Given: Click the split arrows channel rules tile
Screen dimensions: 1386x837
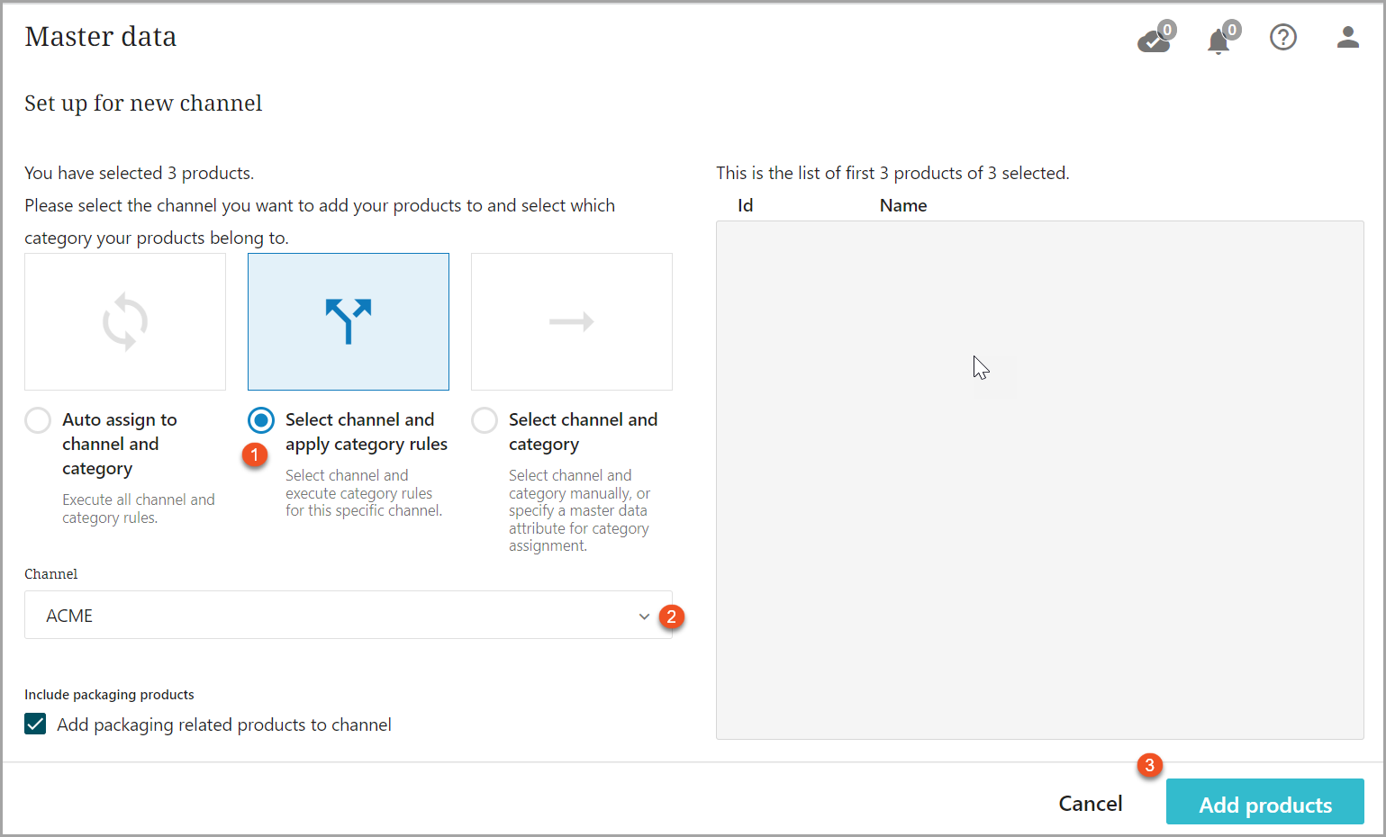Looking at the screenshot, I should tap(349, 321).
